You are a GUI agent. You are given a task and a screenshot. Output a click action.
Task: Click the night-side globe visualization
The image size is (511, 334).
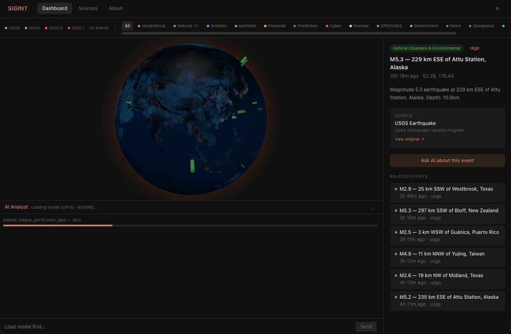coord(191,119)
